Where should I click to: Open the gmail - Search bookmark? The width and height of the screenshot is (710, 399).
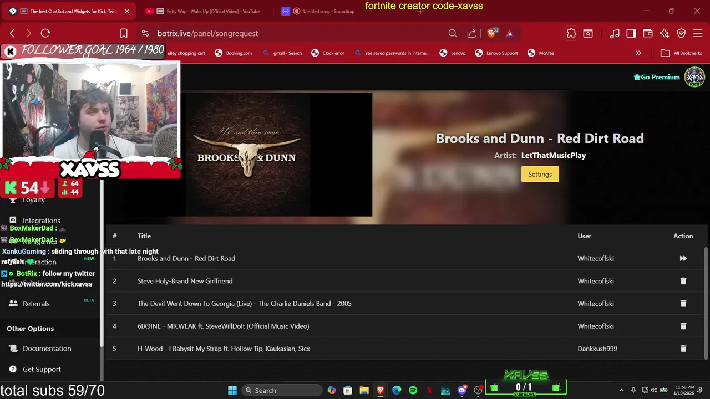point(282,53)
